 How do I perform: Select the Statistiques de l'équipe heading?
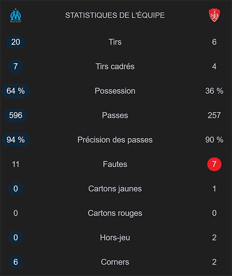tap(115, 15)
